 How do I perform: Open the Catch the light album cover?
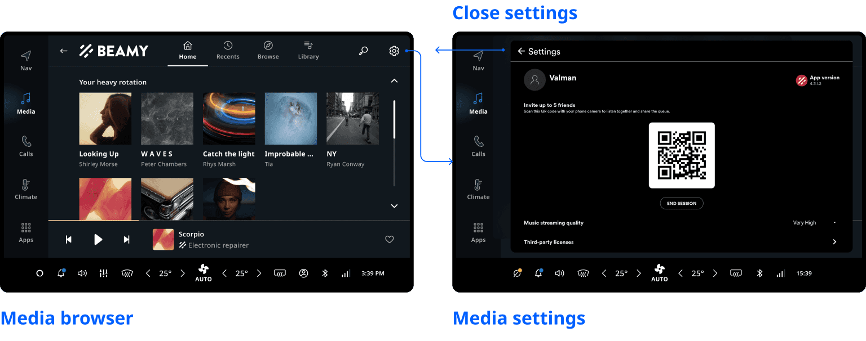(229, 119)
